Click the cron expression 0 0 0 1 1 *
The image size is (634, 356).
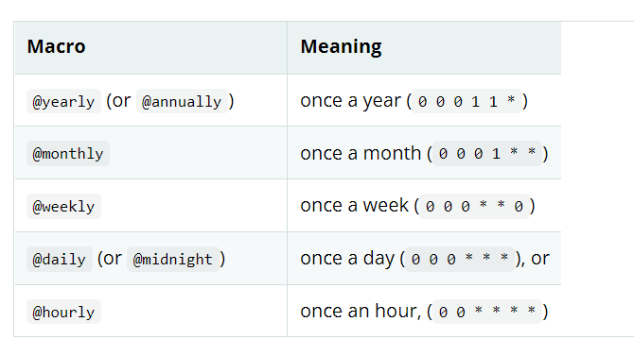(467, 101)
